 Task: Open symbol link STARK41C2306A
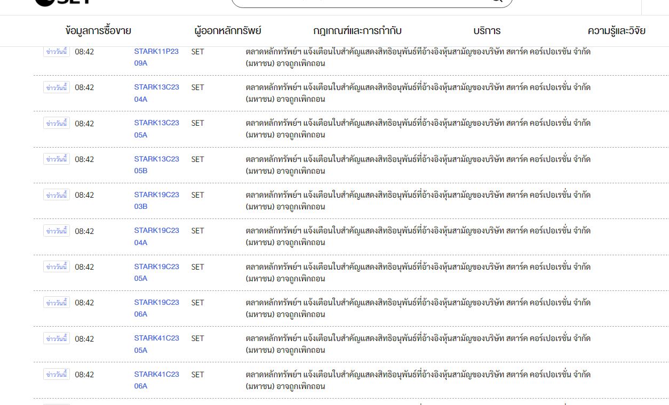pos(156,380)
